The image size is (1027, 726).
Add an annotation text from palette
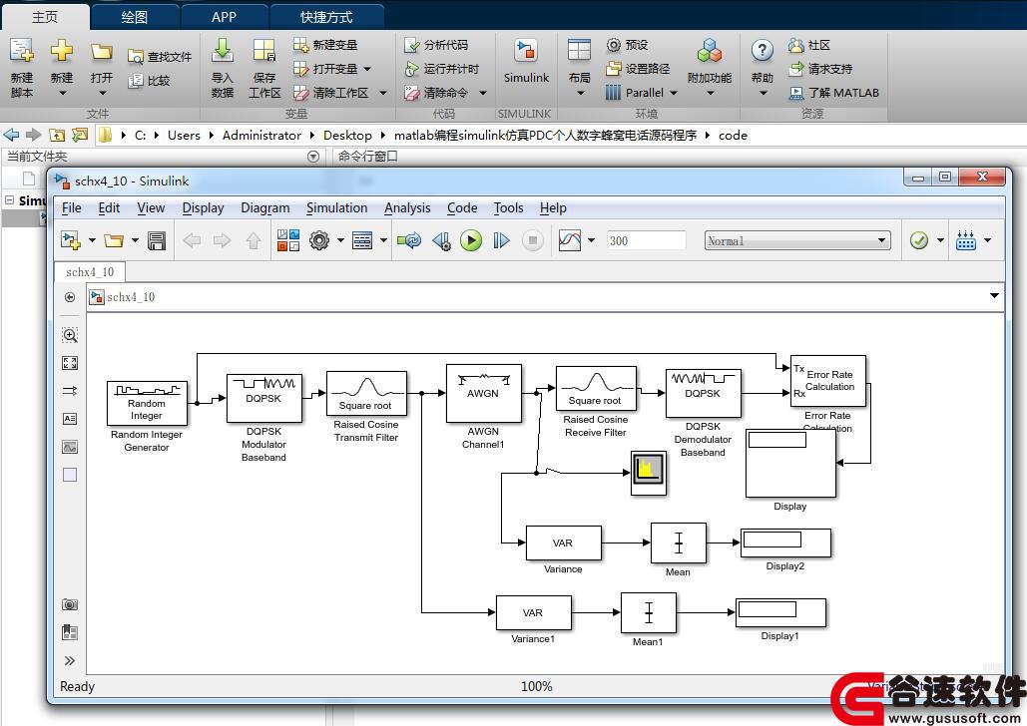(70, 418)
